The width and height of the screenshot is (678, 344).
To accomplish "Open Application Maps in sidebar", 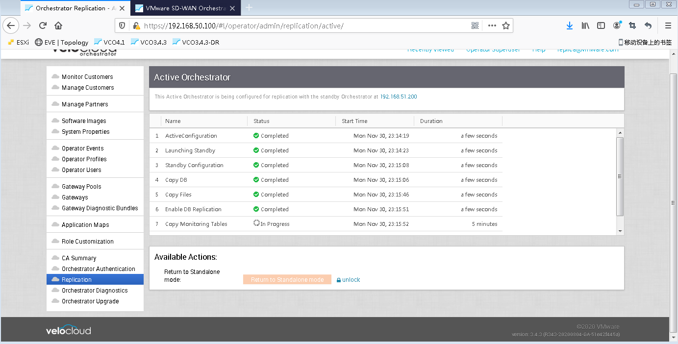I will click(x=85, y=225).
